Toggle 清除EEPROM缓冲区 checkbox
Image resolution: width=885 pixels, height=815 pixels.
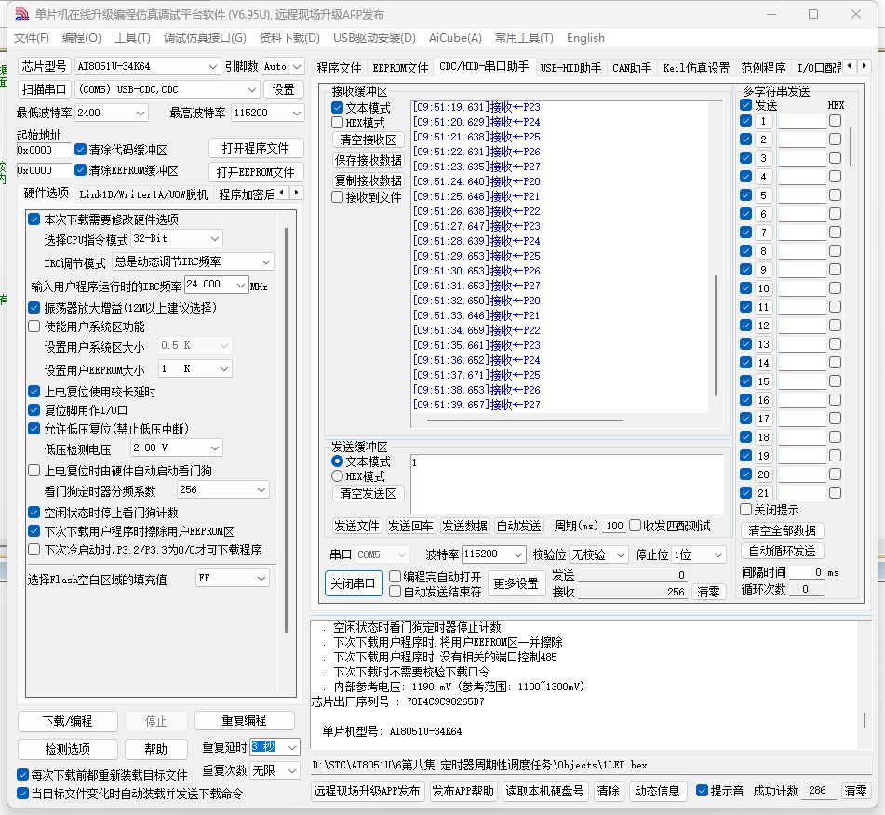(80, 170)
